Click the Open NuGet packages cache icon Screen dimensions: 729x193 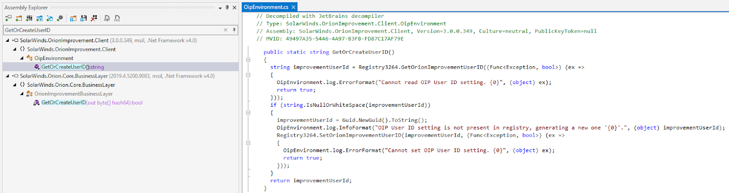pos(49,18)
